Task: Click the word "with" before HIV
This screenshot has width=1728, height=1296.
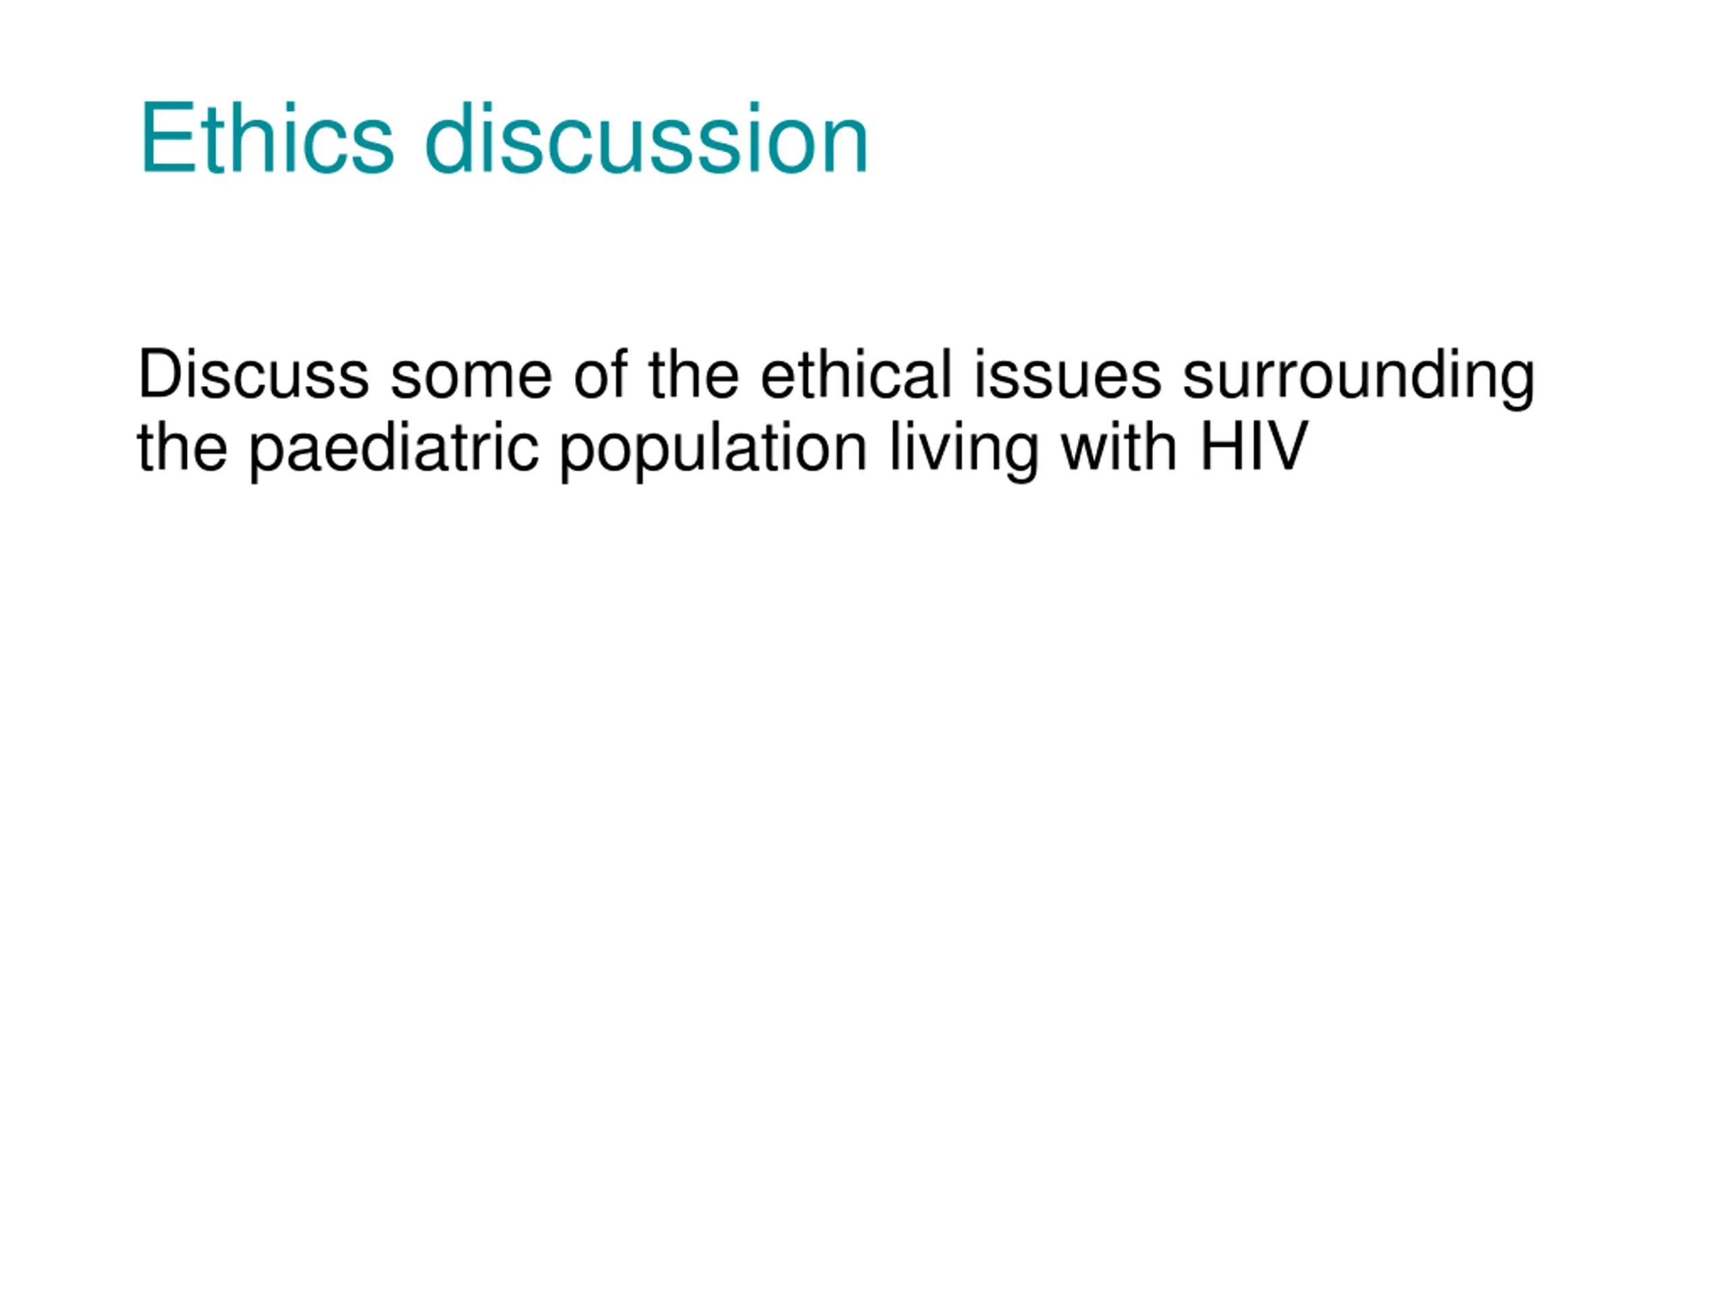Action: (x=1118, y=446)
